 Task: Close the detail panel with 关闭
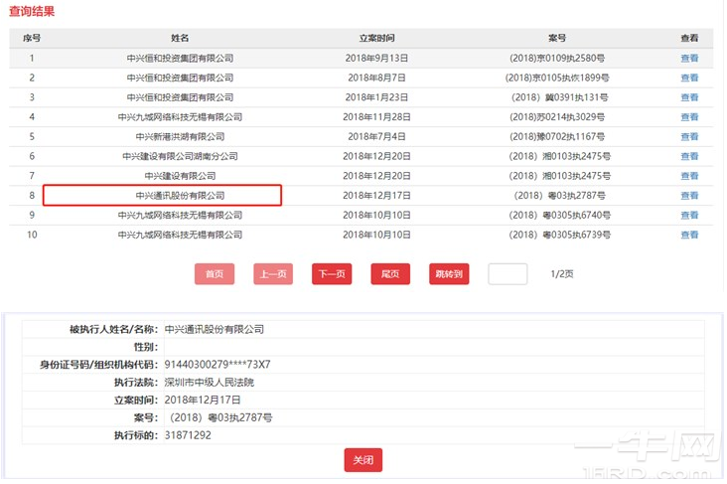click(363, 460)
